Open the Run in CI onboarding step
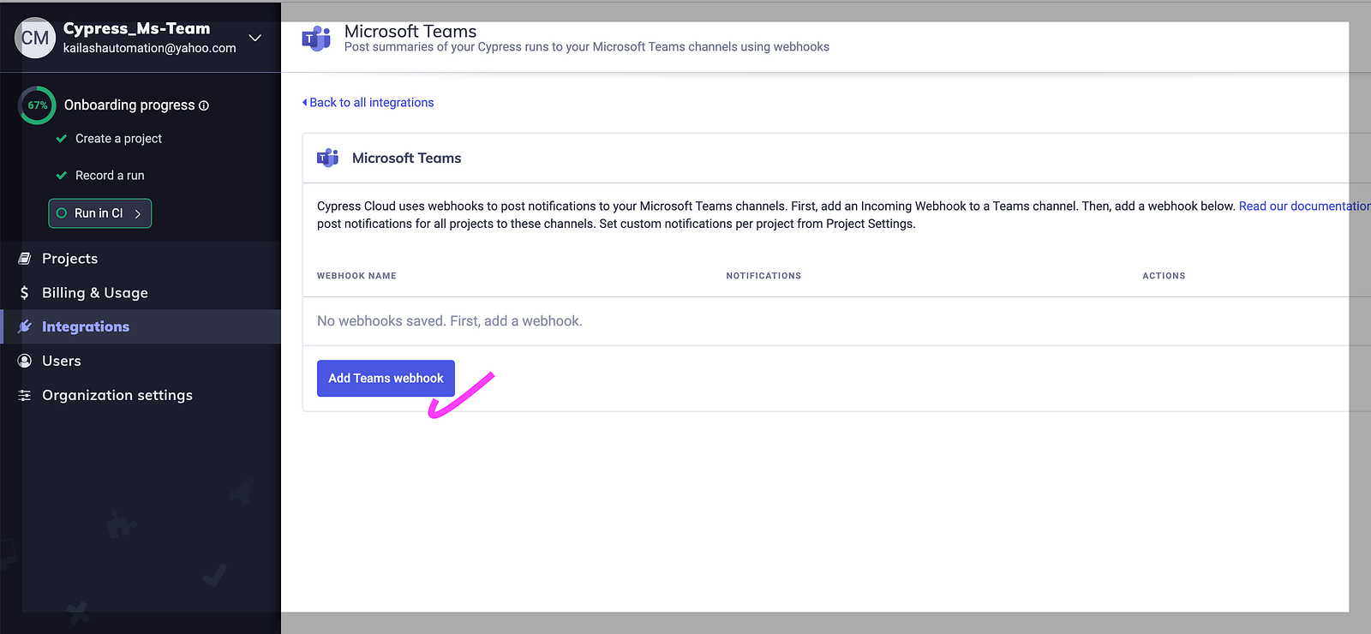 [100, 213]
